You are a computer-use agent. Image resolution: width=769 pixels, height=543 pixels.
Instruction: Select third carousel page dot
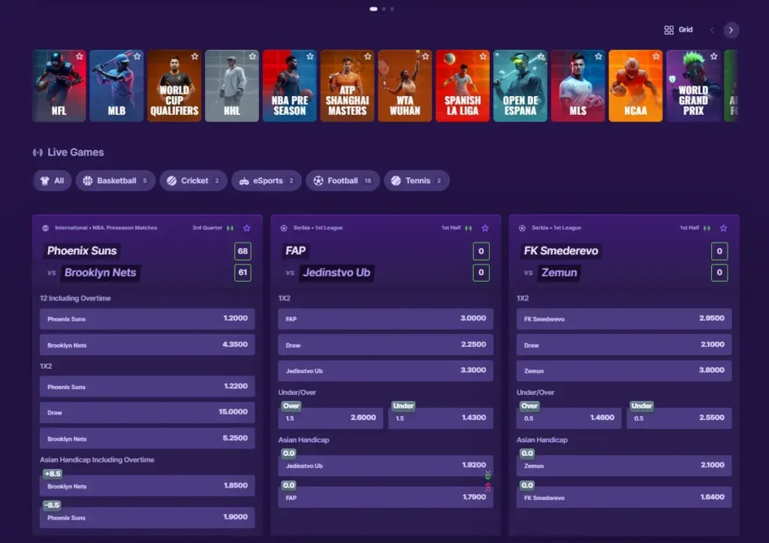(392, 9)
